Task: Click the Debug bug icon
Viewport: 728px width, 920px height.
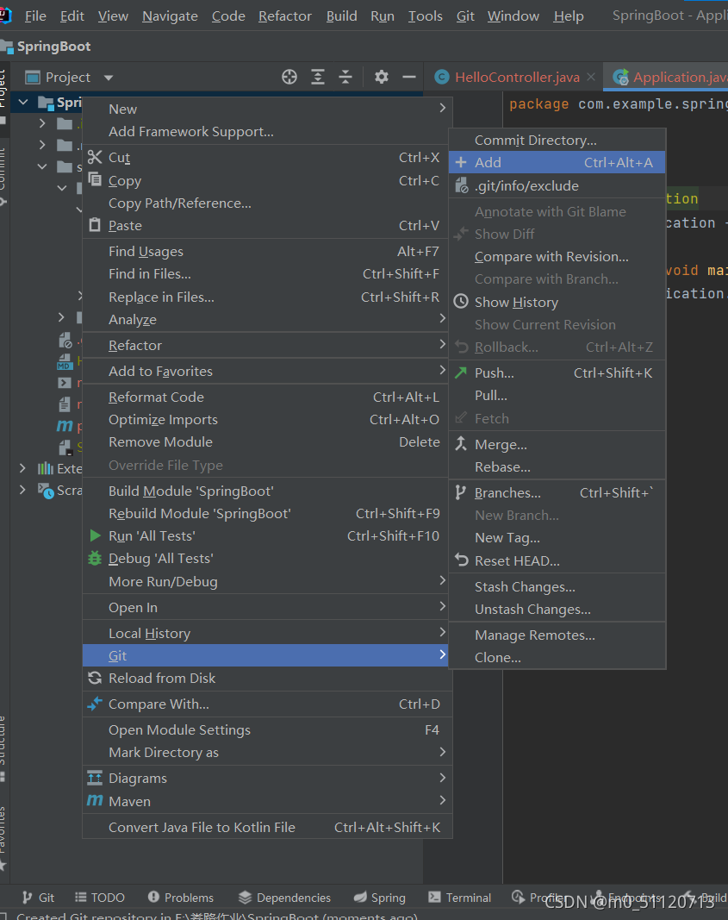Action: [95, 558]
